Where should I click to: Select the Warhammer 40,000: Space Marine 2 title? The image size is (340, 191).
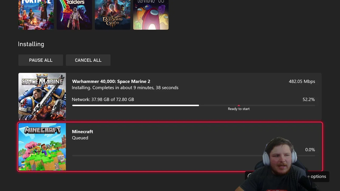(x=111, y=81)
